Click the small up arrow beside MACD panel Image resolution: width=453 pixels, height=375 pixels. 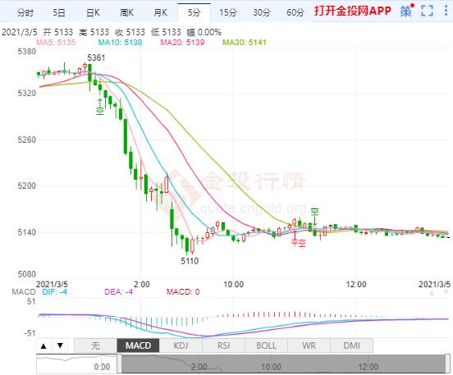432,293
